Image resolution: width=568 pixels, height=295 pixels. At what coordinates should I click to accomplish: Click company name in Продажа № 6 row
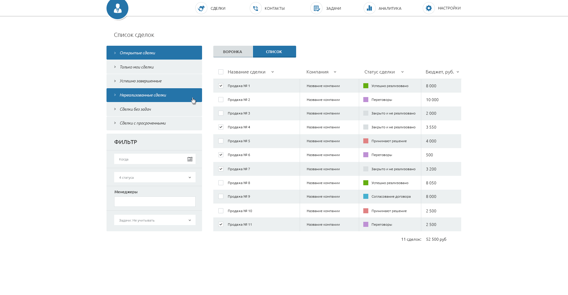click(x=323, y=155)
